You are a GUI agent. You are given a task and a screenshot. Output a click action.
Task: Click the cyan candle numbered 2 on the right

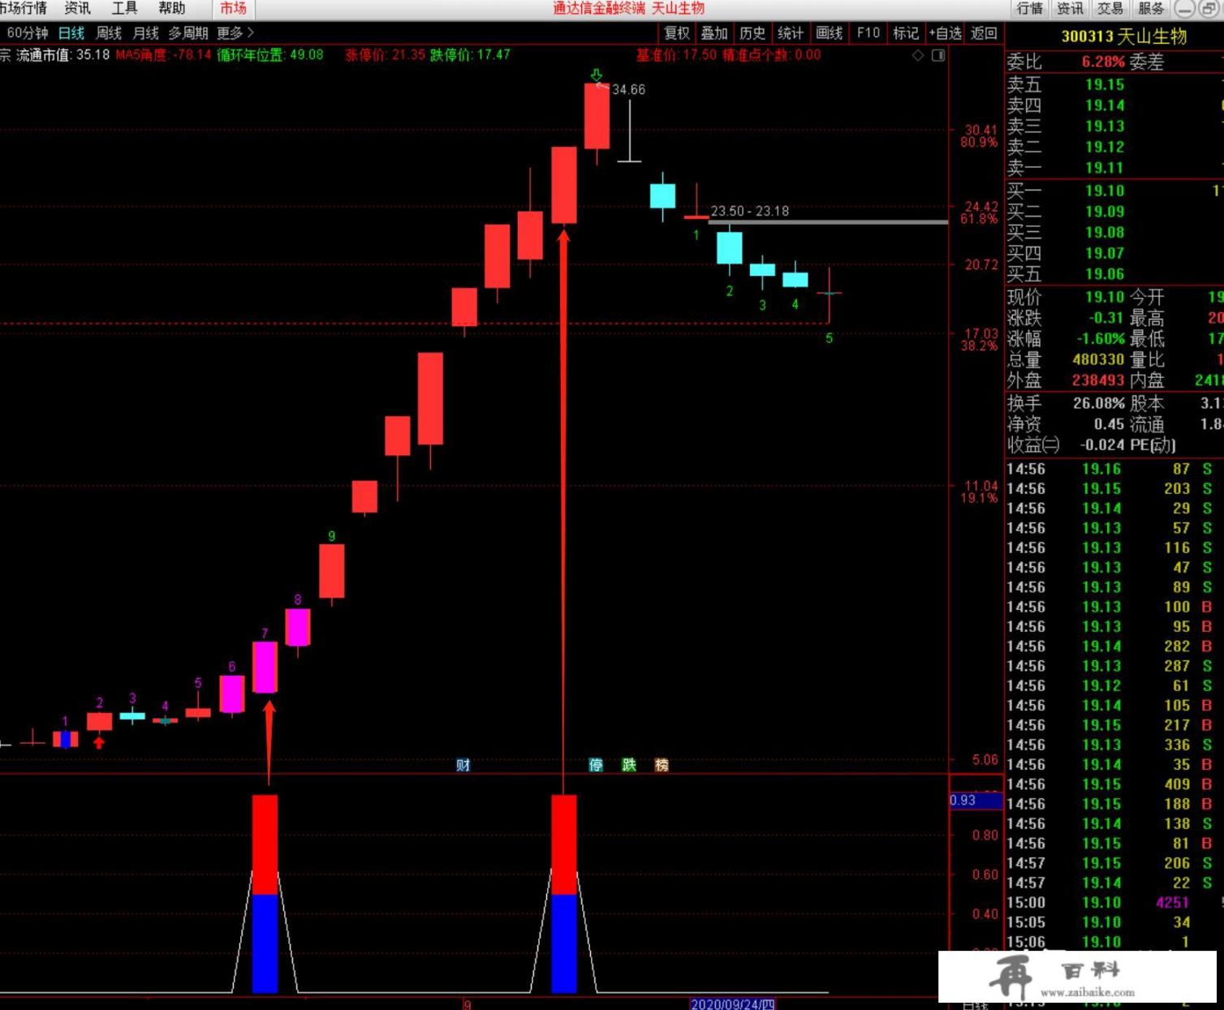[x=729, y=248]
